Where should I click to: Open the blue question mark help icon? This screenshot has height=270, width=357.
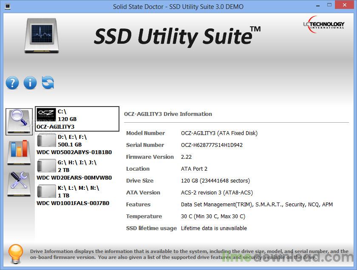click(x=12, y=83)
